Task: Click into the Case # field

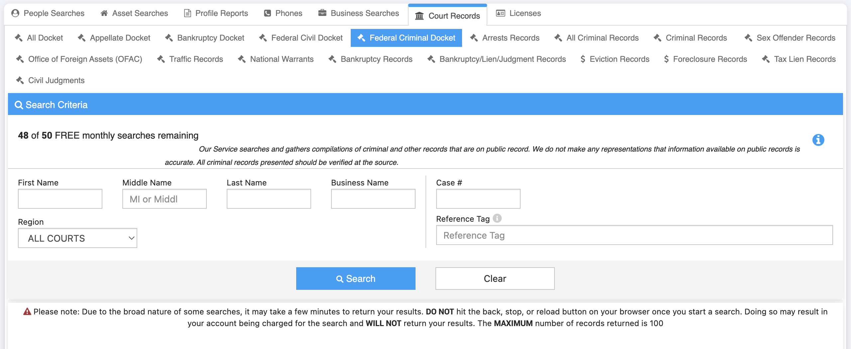Action: click(x=478, y=199)
